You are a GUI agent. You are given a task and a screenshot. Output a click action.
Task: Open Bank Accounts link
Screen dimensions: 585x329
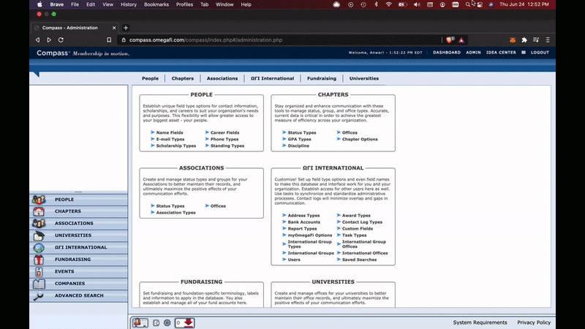click(x=303, y=222)
